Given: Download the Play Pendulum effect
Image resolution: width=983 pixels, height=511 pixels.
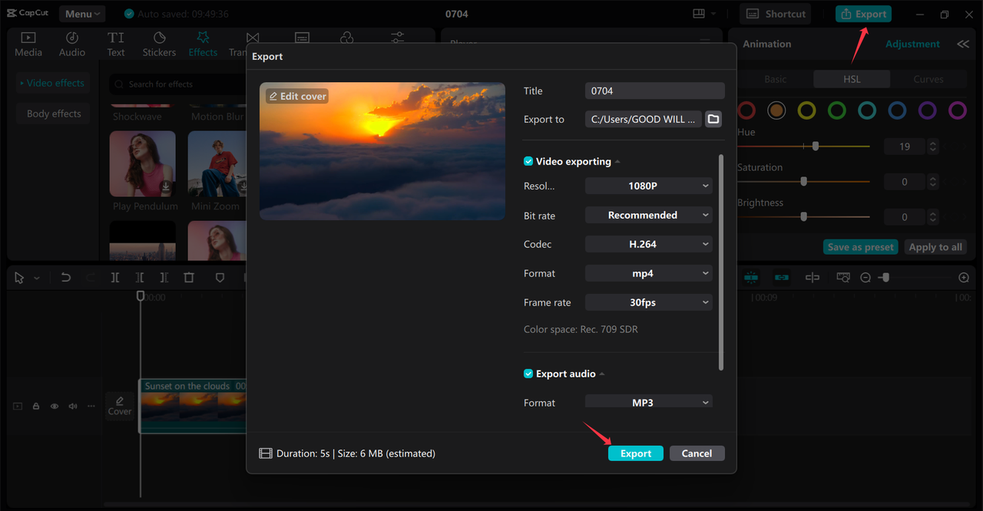Looking at the screenshot, I should pos(165,186).
